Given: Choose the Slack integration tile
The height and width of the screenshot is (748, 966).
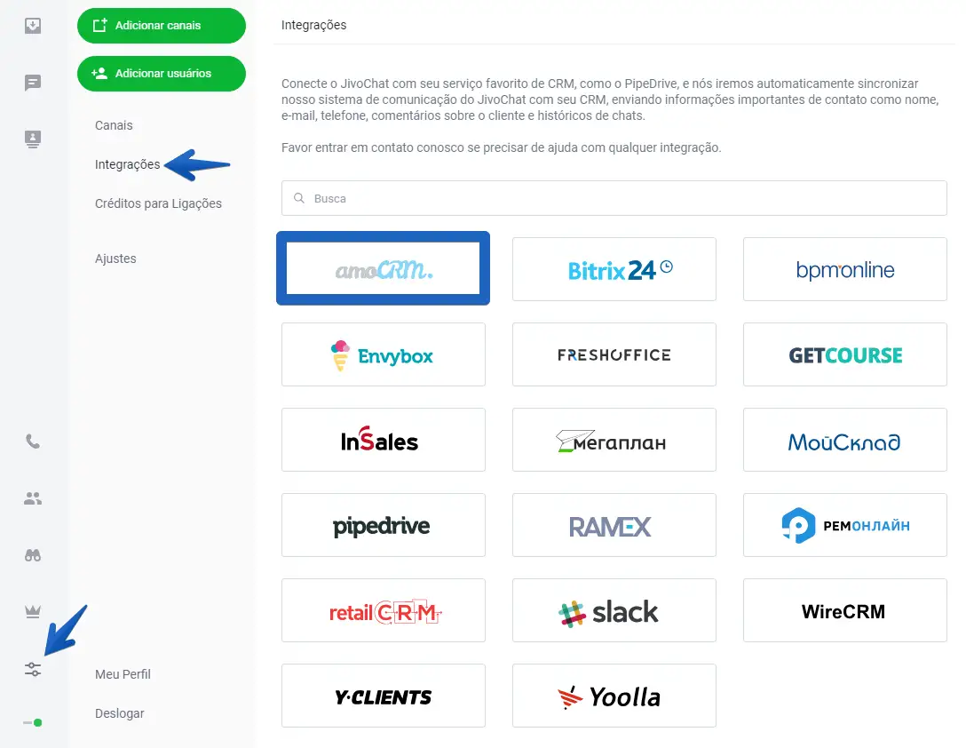Looking at the screenshot, I should 614,610.
